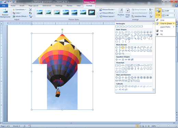Viewport: 178px width, 128px height.
Task: Switch to Full Screen Reading view
Action: (140, 126)
